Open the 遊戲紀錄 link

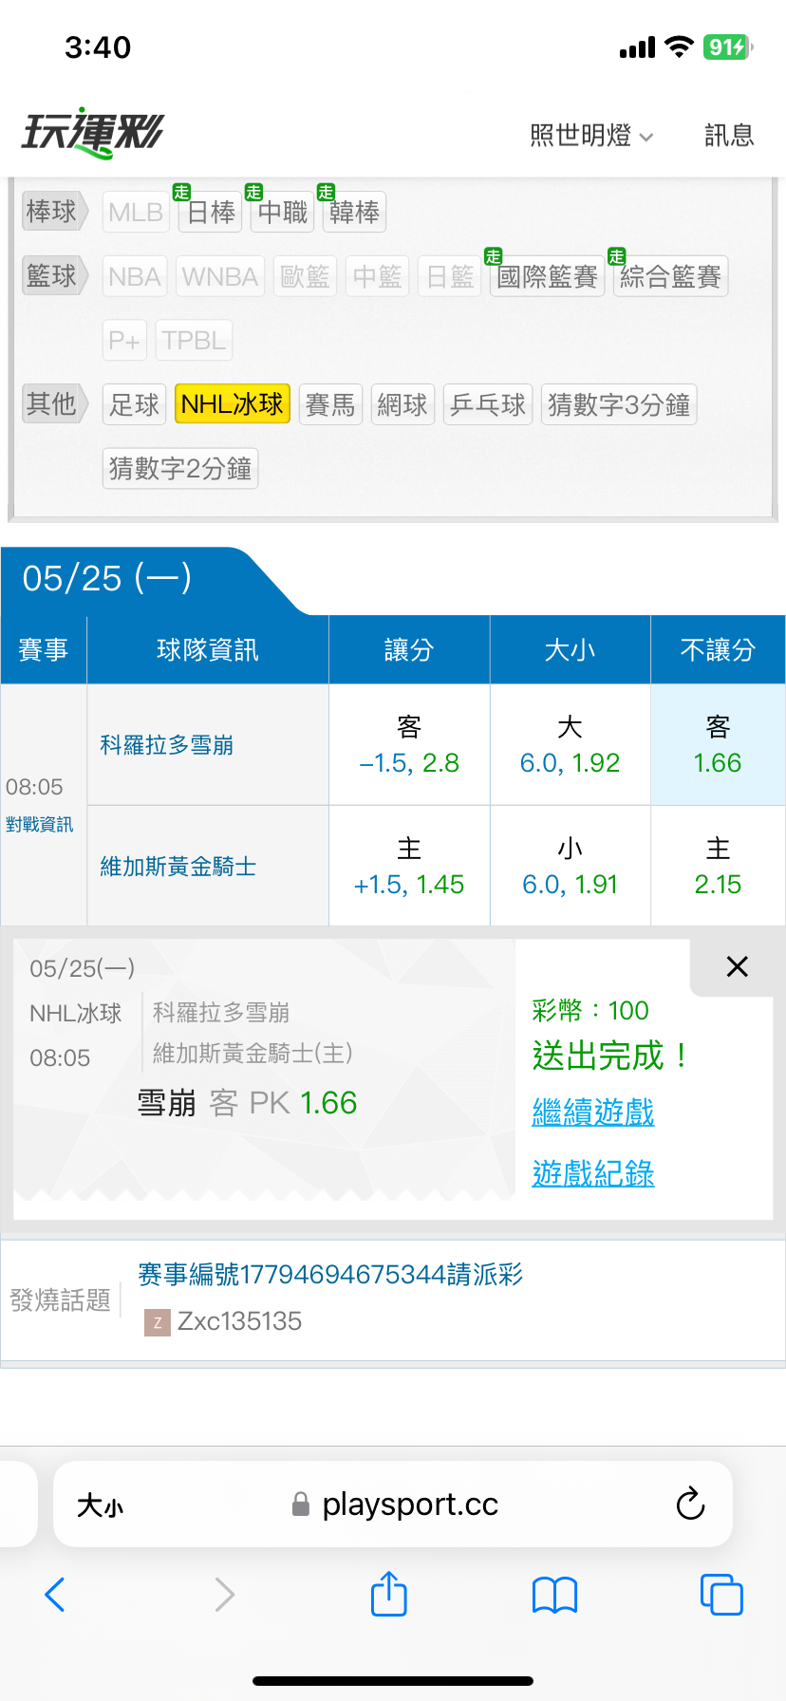click(593, 1173)
